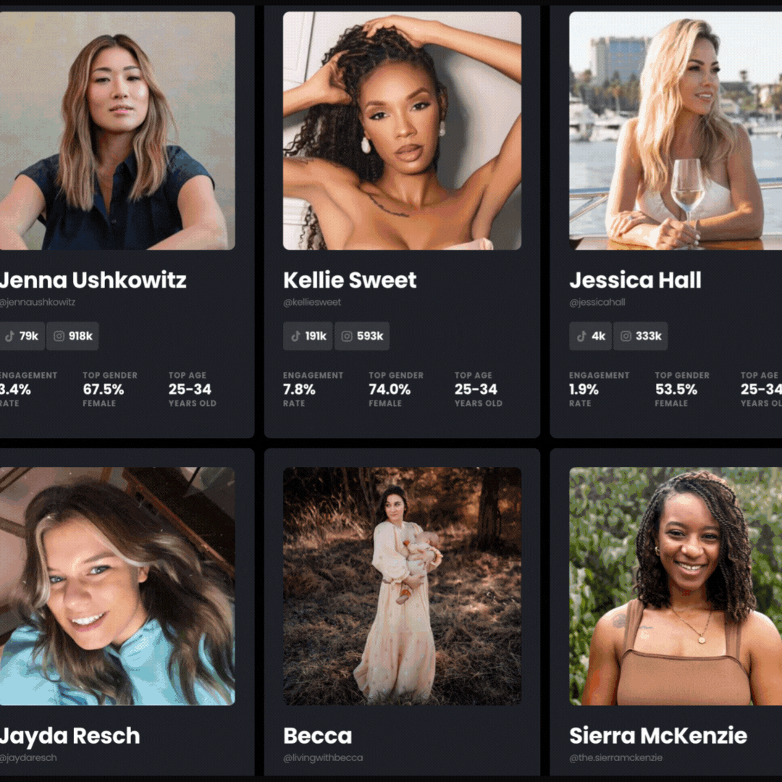Click the Kellie Sweet name heading
The height and width of the screenshot is (782, 782).
pos(350,280)
